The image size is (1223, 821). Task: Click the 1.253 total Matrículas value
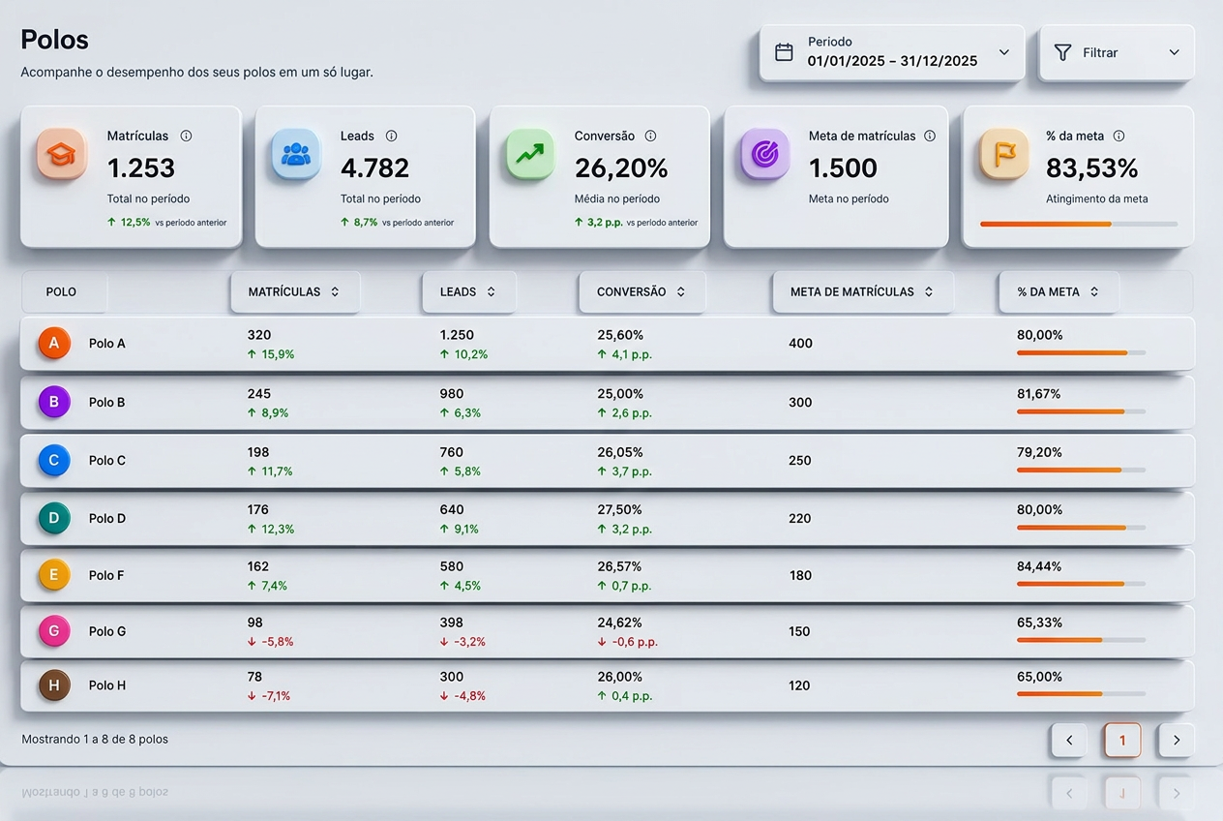(141, 168)
